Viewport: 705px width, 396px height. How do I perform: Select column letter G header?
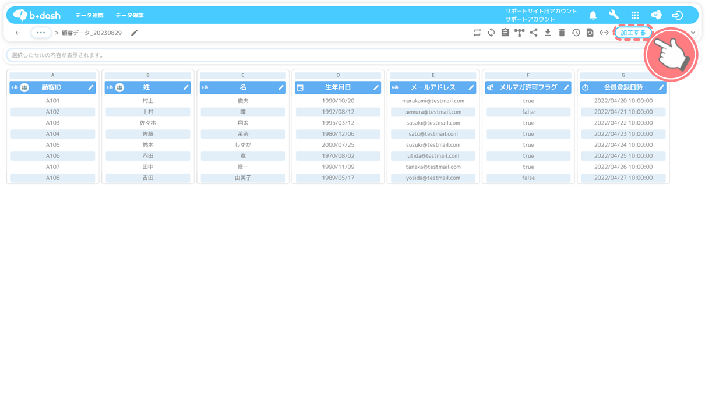(x=623, y=75)
